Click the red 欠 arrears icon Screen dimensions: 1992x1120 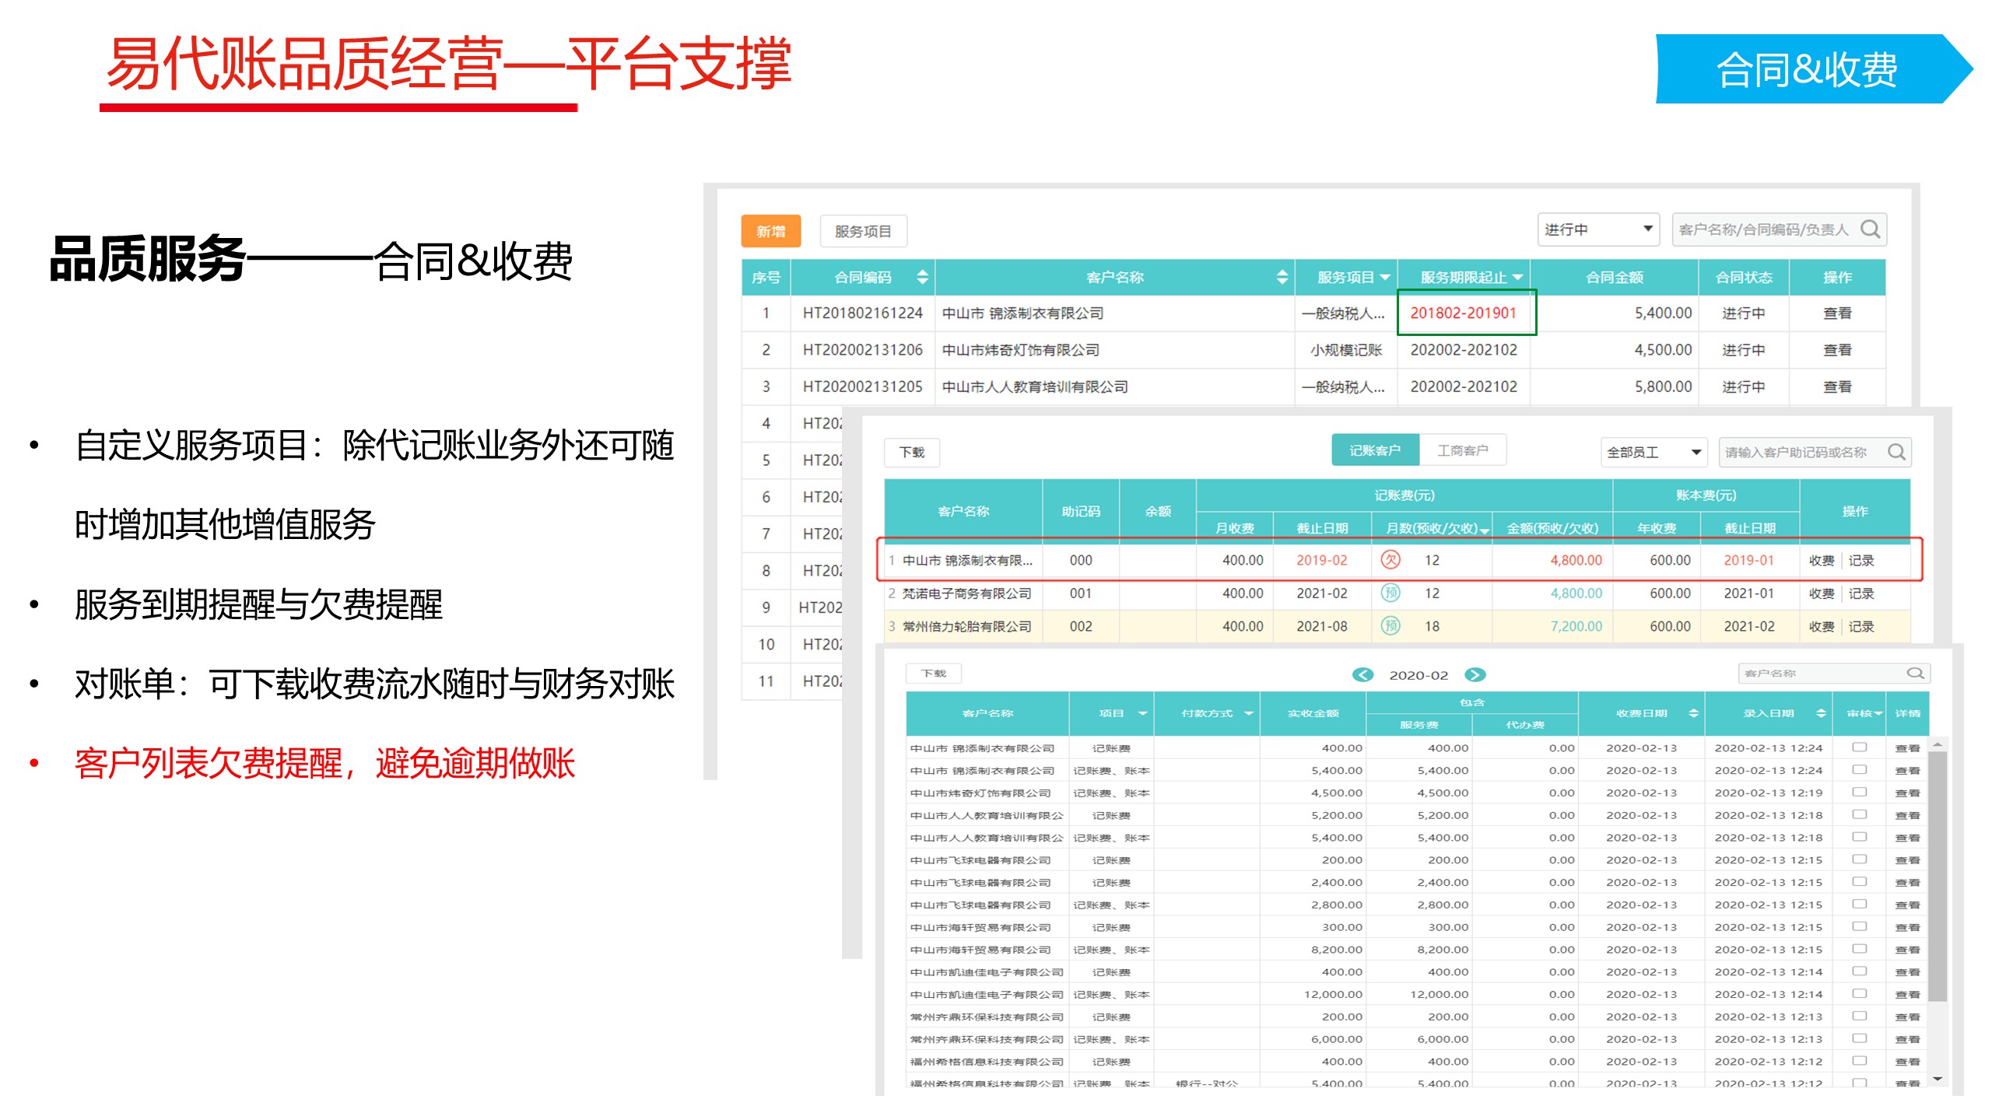click(1391, 559)
